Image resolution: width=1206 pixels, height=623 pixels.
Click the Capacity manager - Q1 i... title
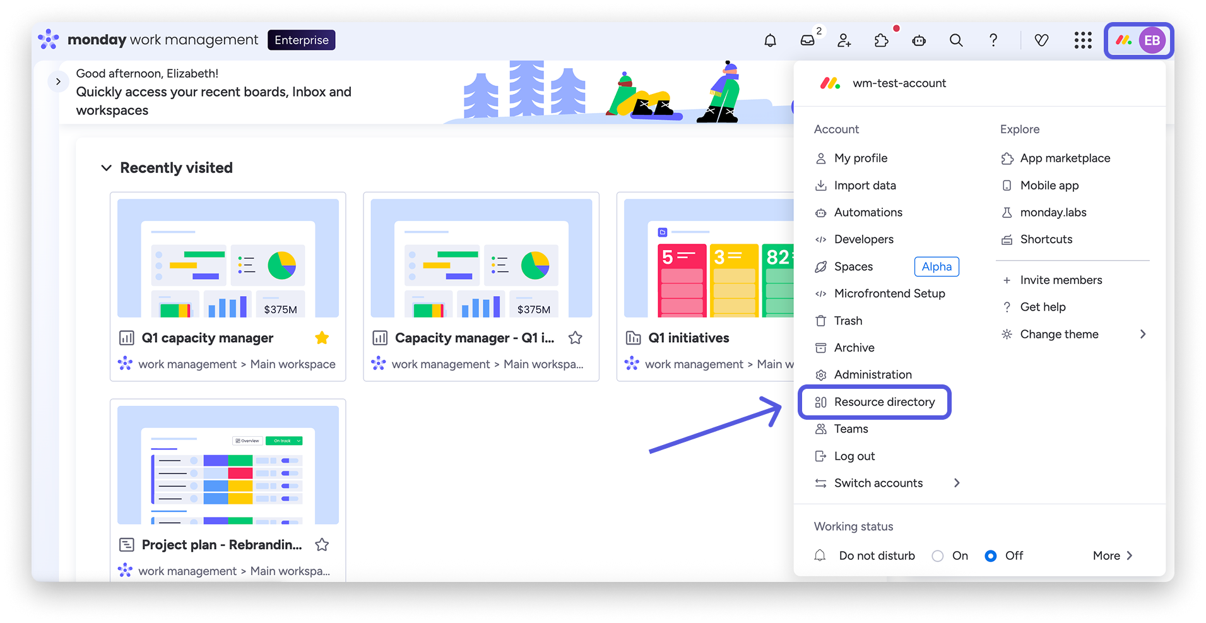[475, 338]
